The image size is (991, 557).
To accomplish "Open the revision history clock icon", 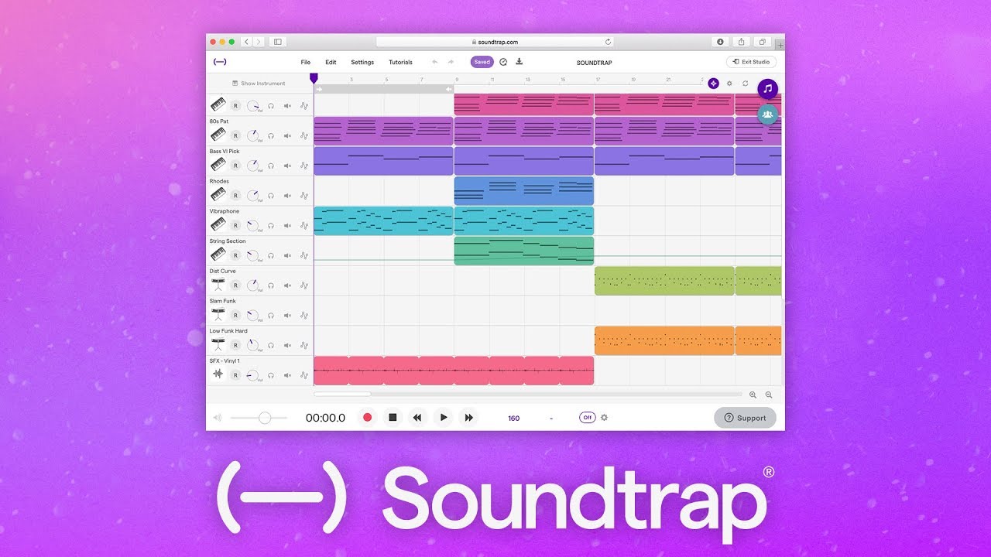I will [503, 62].
